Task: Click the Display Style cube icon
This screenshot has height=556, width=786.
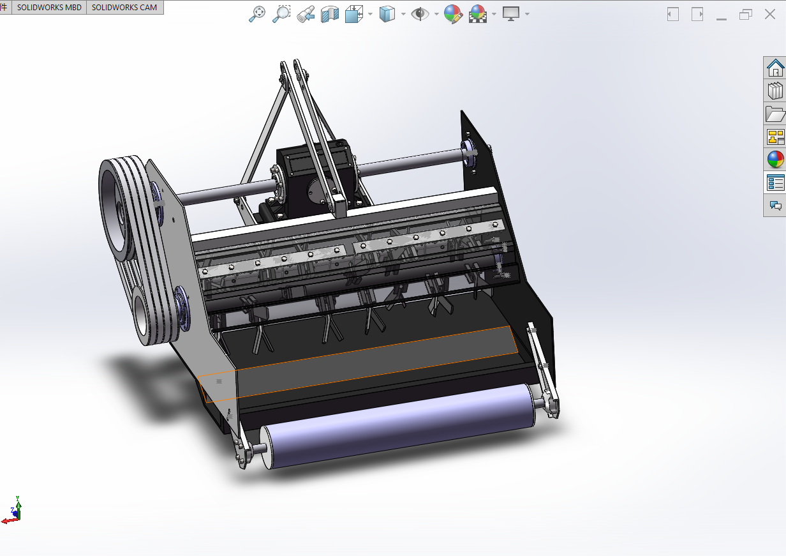Action: (x=387, y=14)
